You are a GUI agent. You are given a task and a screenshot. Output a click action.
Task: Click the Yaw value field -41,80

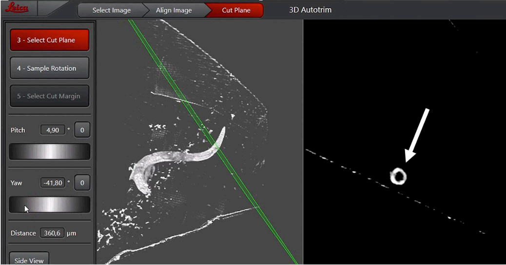click(x=53, y=183)
